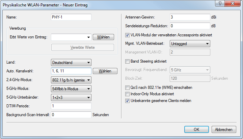Enable QoS nach 802.11e (WME) checkbox
Viewport: 243px width, 139px height.
coord(127,88)
